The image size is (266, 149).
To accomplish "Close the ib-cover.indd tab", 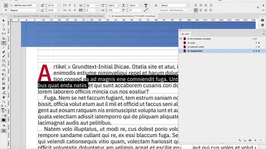I will click(x=11, y=16).
